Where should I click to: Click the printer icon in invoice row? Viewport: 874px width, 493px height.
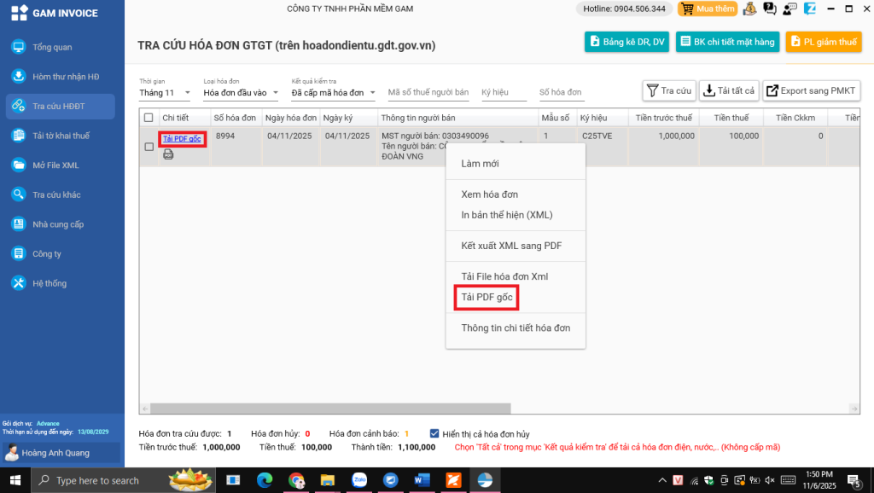tap(168, 154)
